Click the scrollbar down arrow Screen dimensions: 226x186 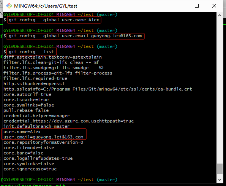(220, 180)
